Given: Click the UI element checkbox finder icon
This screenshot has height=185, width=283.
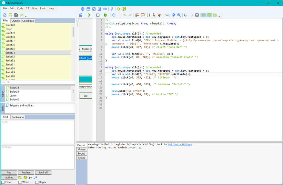Looking at the screenshot, I should click(94, 9).
